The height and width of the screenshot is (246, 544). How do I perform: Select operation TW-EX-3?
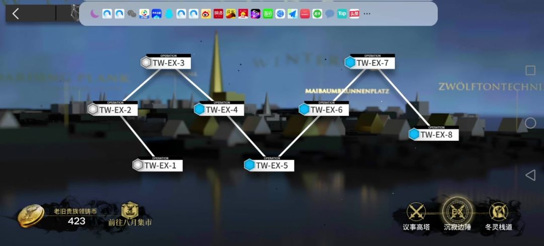click(x=166, y=62)
